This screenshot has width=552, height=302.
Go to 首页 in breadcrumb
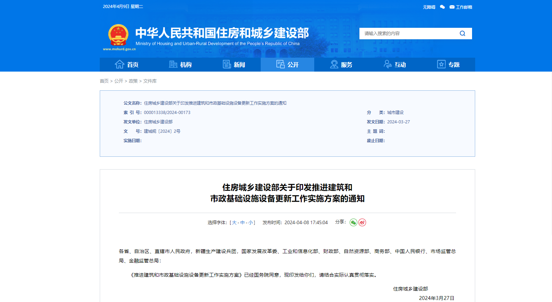[104, 81]
